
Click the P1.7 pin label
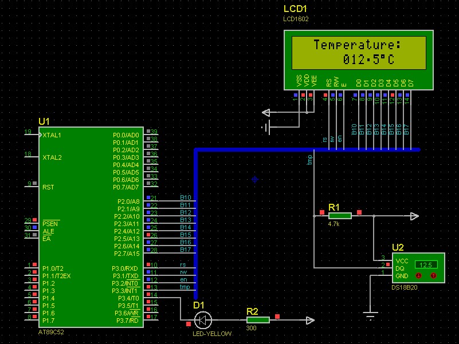tap(48, 321)
